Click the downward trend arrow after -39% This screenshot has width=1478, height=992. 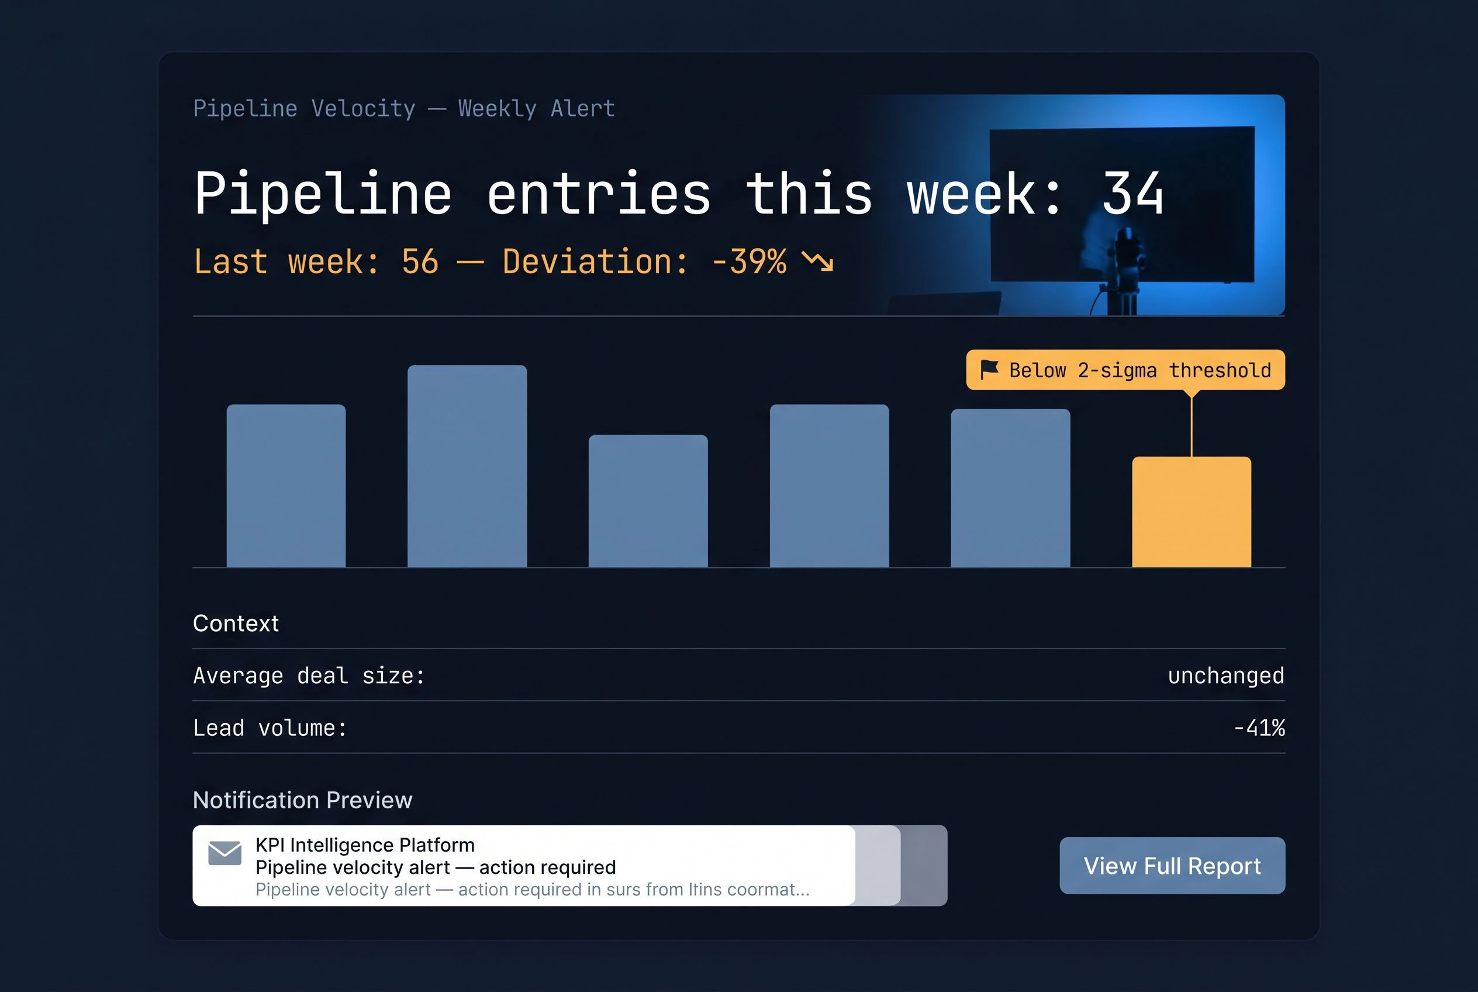pos(817,261)
